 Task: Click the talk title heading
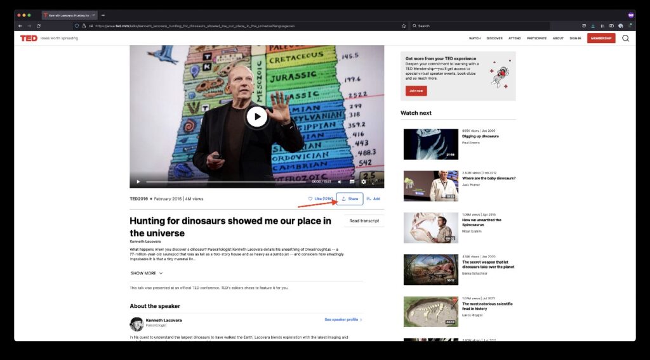point(230,227)
